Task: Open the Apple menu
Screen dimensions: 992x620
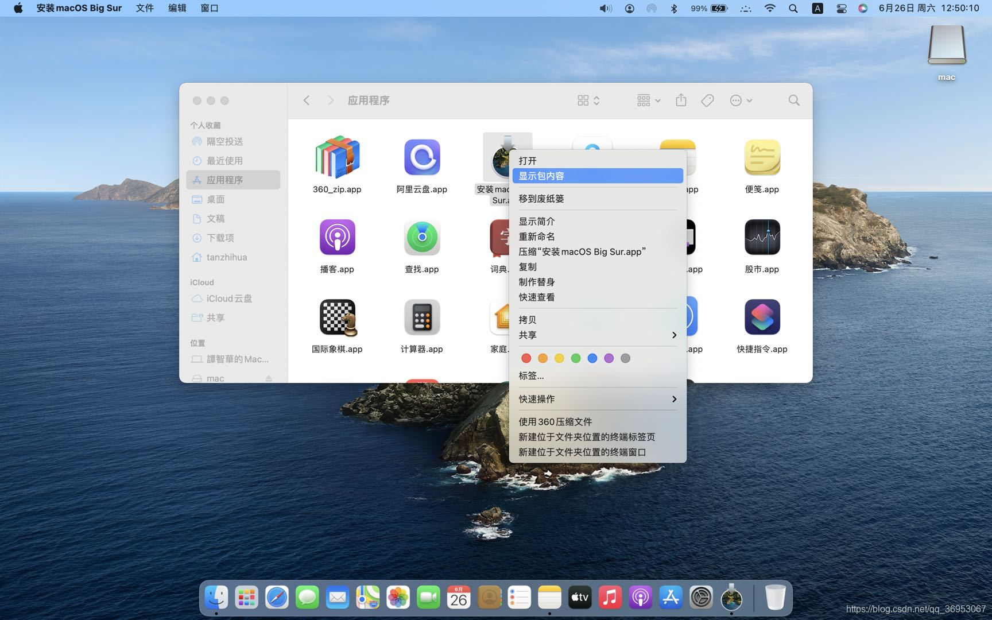Action: point(18,9)
